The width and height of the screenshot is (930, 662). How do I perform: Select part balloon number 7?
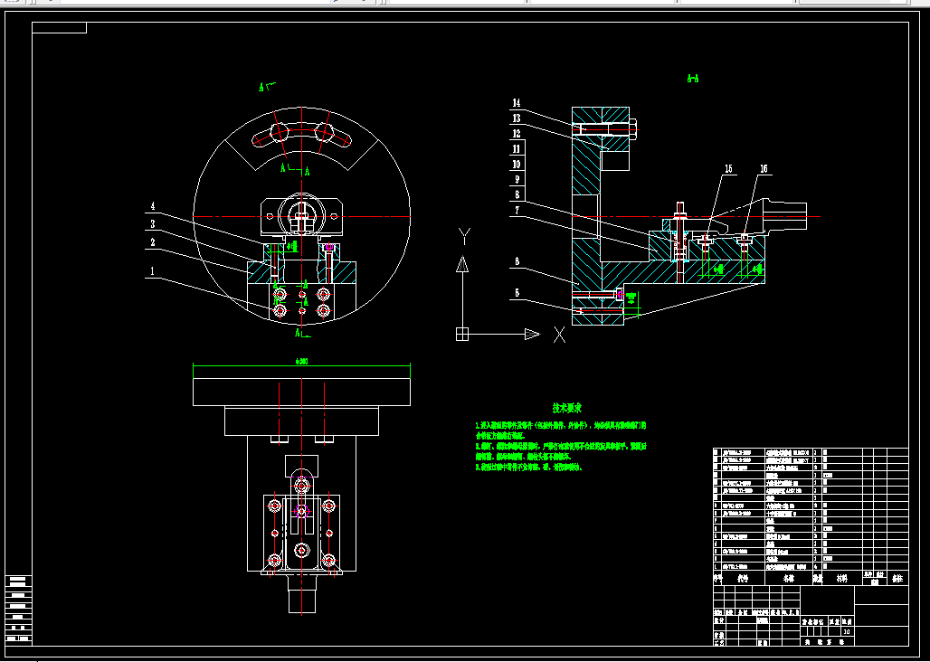517,211
